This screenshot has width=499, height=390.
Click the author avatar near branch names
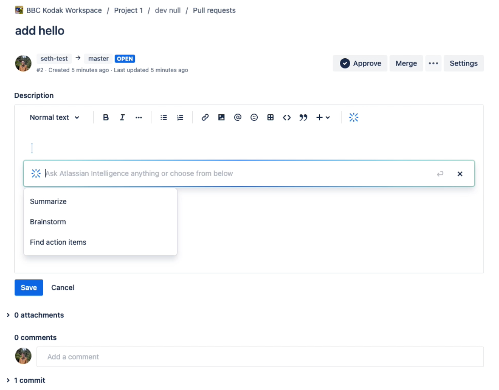(x=23, y=63)
